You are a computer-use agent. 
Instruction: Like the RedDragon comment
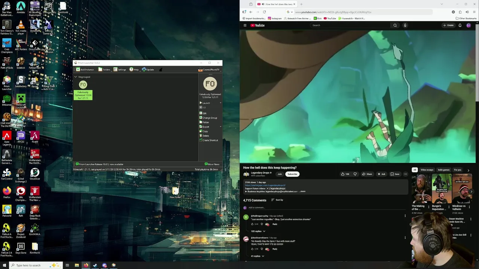[252, 224]
